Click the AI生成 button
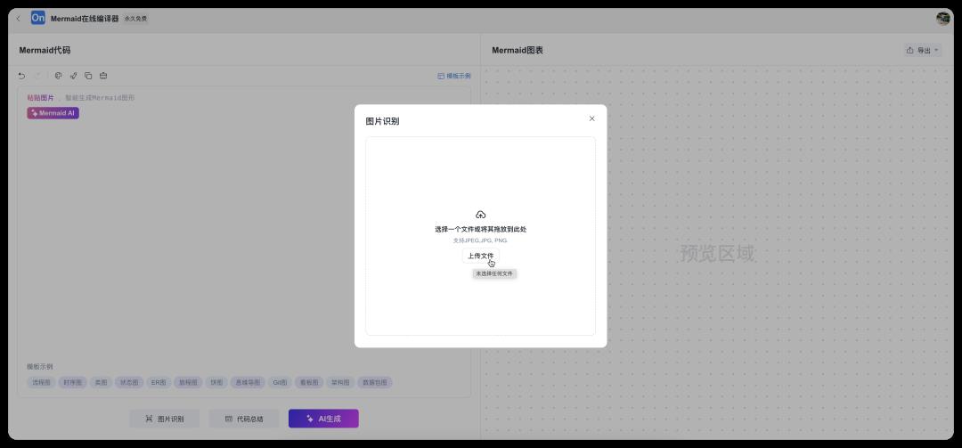962x448 pixels. coord(323,419)
